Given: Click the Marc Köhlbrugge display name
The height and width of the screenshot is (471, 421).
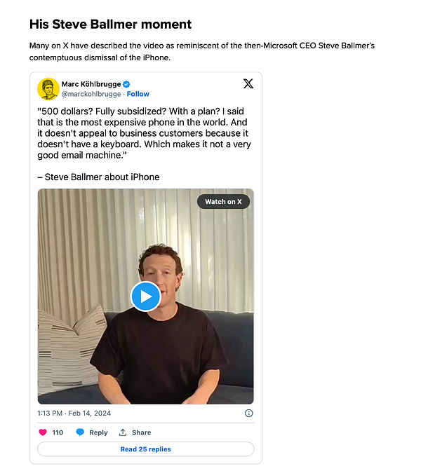Looking at the screenshot, I should pos(91,84).
